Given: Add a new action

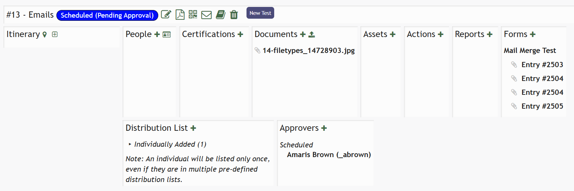Looking at the screenshot, I should (440, 34).
